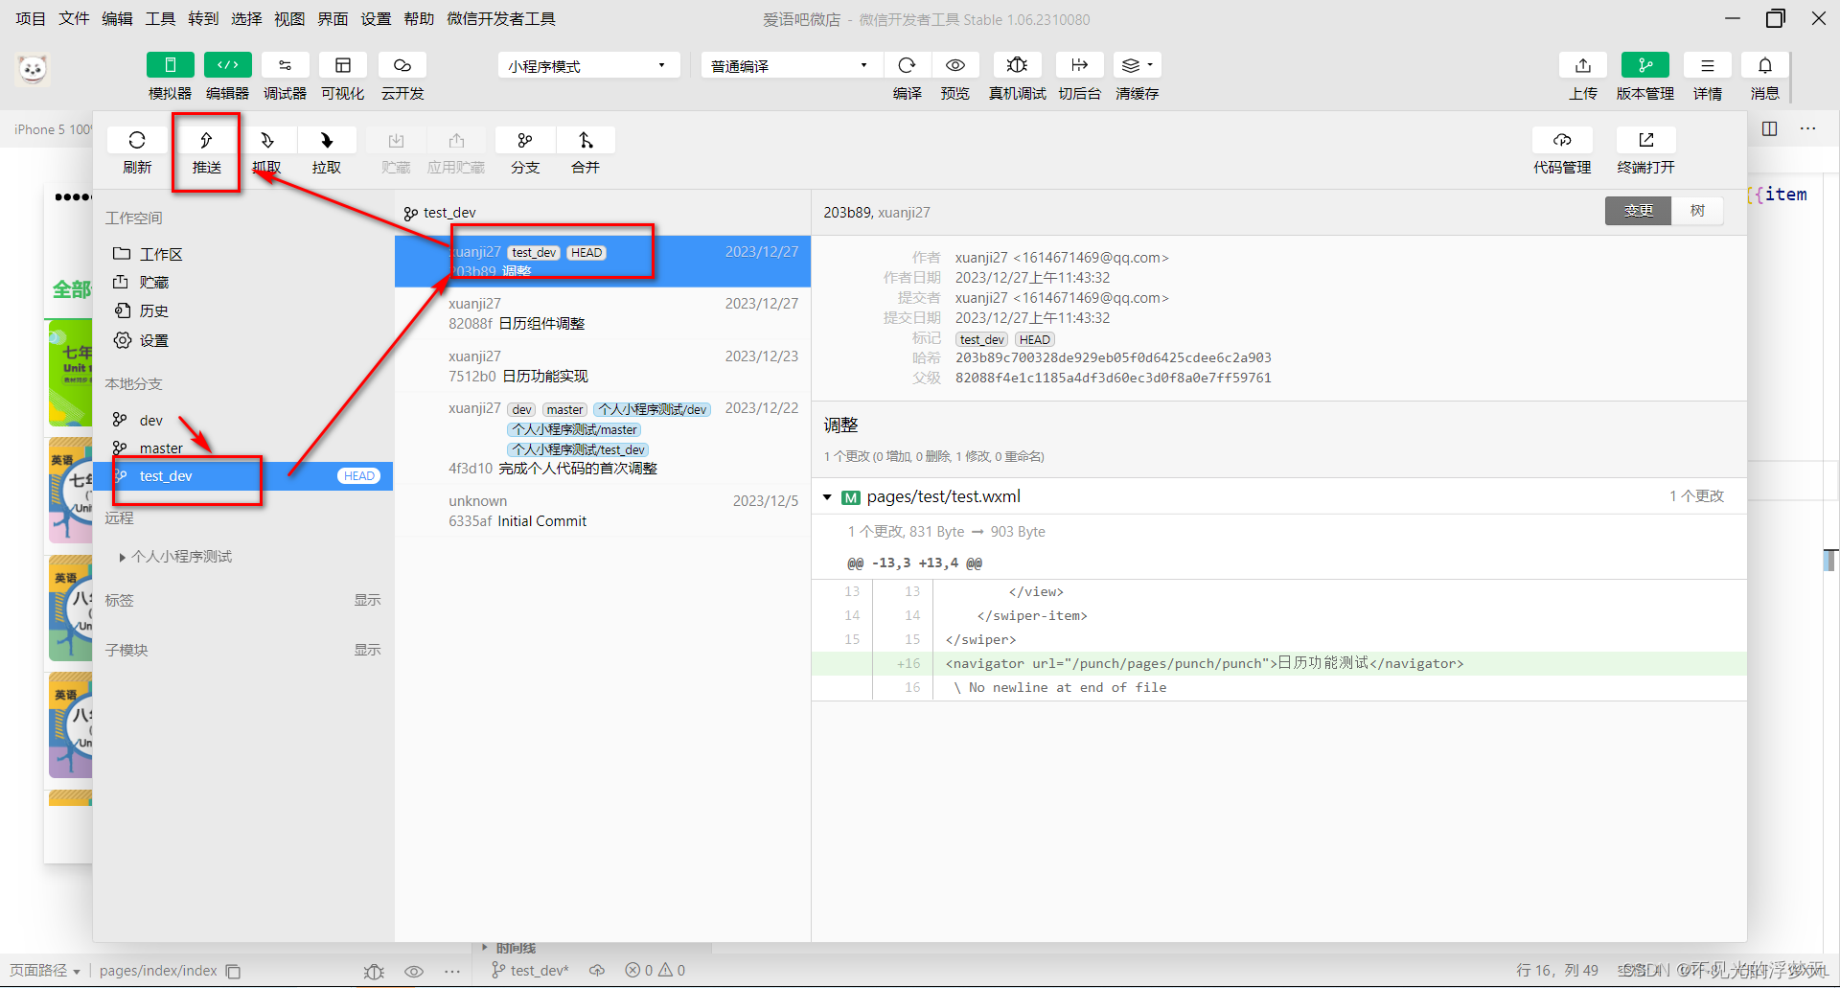The width and height of the screenshot is (1840, 988).
Task: Show tags via 标签 显示
Action: pyautogui.click(x=367, y=600)
